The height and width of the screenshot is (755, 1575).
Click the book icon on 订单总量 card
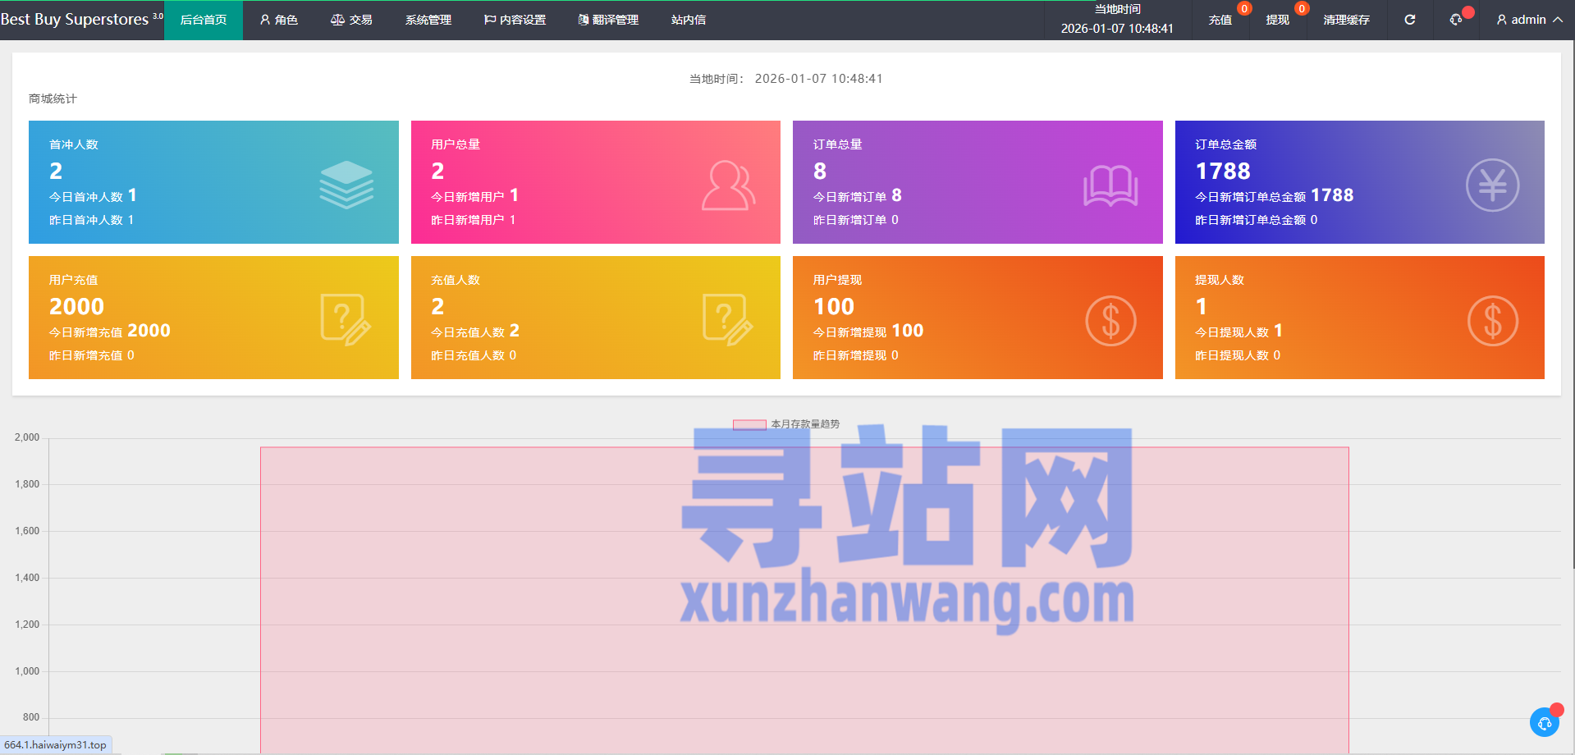[x=1110, y=185]
